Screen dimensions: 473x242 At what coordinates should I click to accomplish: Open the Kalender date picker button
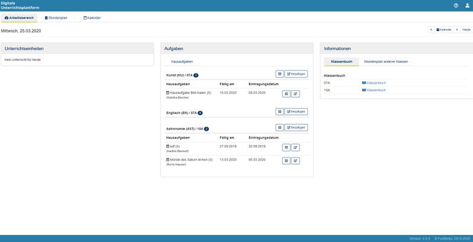(444, 30)
